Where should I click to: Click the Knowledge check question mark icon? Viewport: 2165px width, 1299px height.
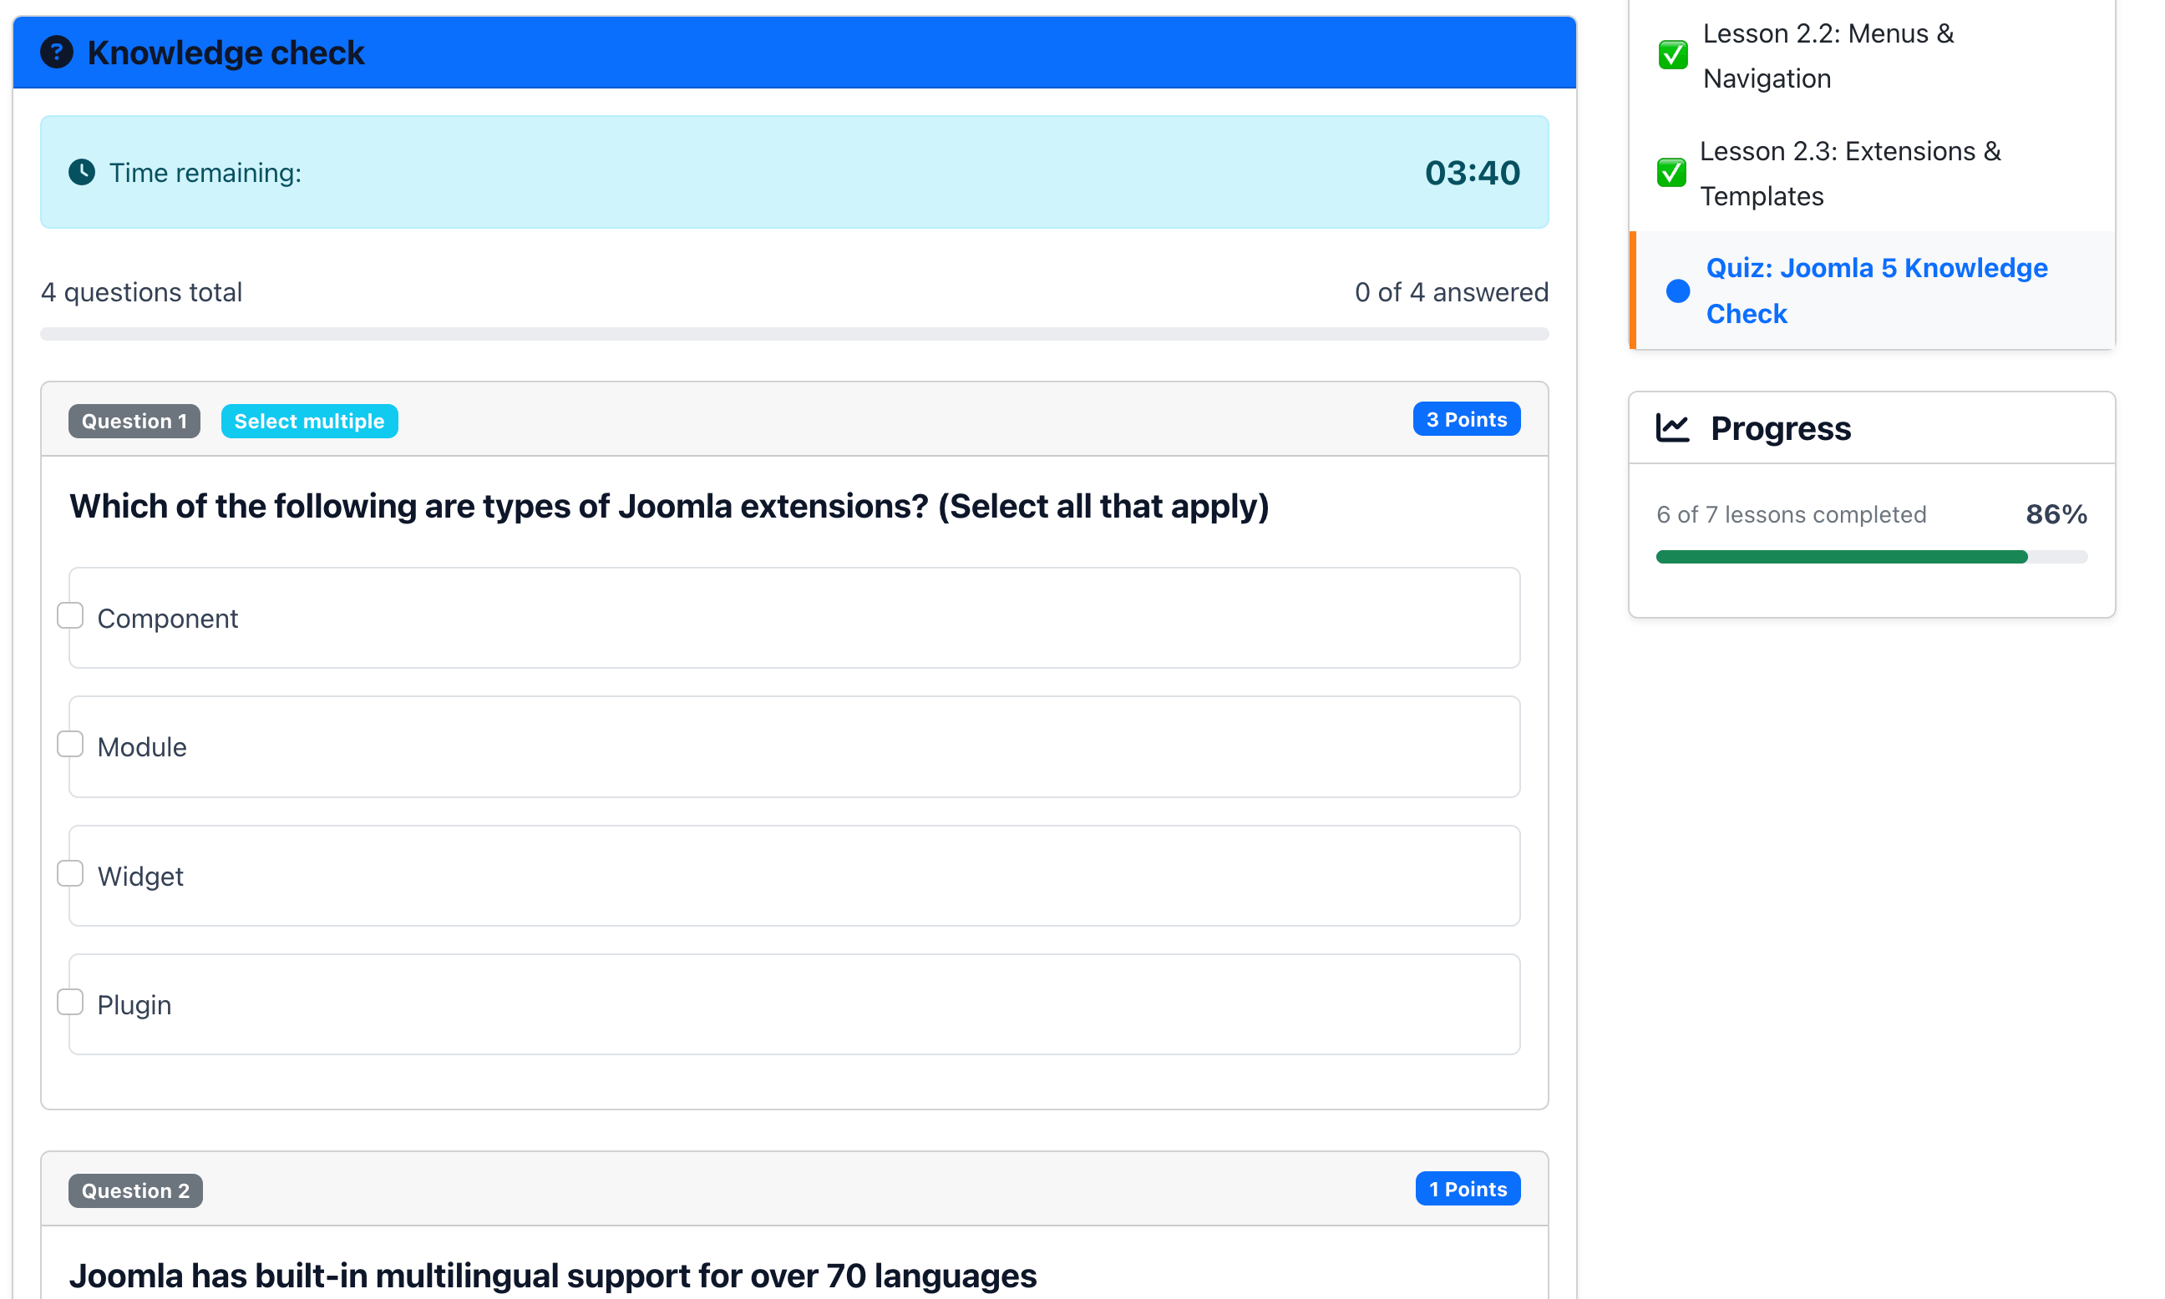coord(57,53)
